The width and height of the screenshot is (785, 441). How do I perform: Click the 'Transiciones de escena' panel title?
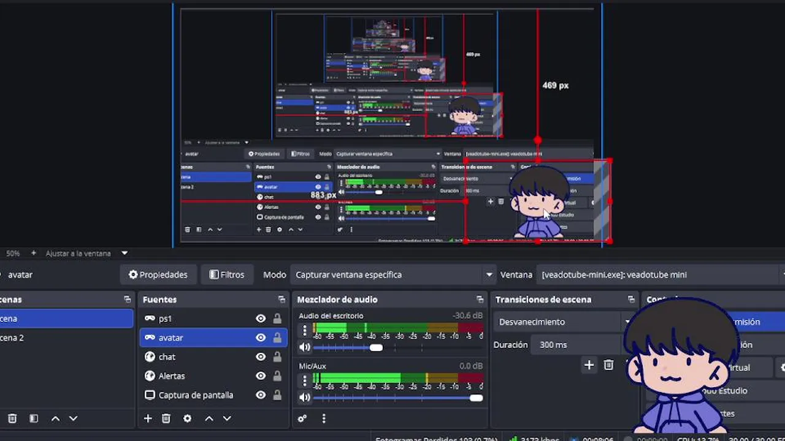tap(543, 300)
